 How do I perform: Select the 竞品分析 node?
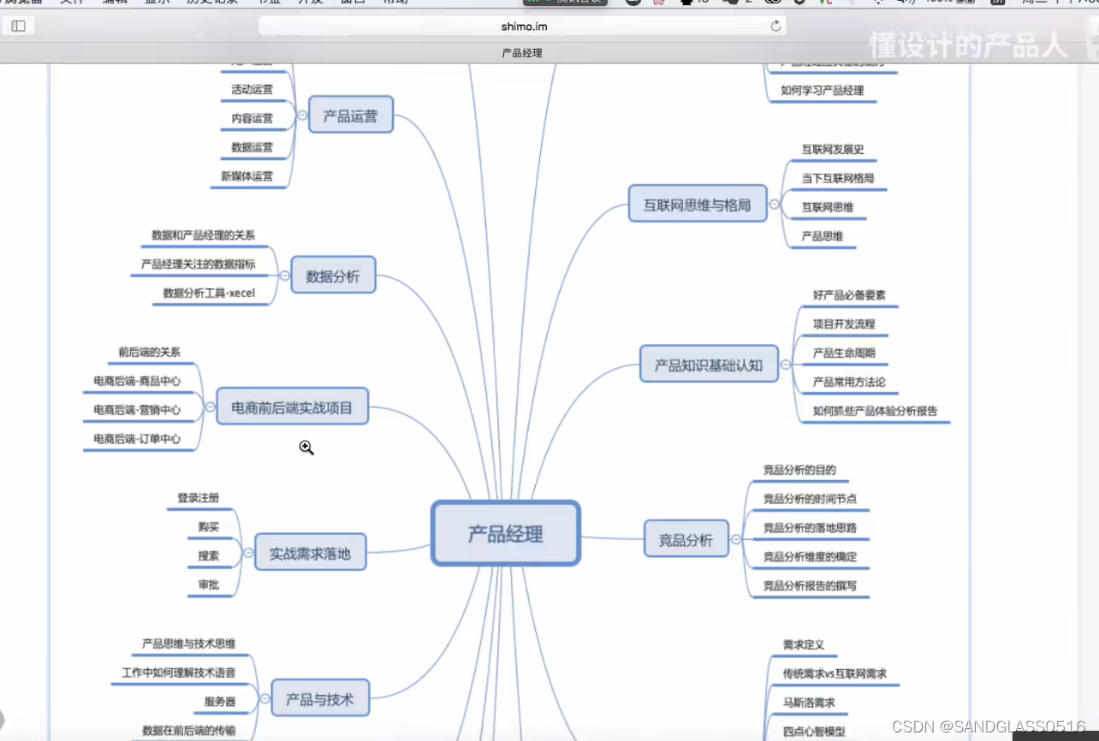pyautogui.click(x=686, y=539)
